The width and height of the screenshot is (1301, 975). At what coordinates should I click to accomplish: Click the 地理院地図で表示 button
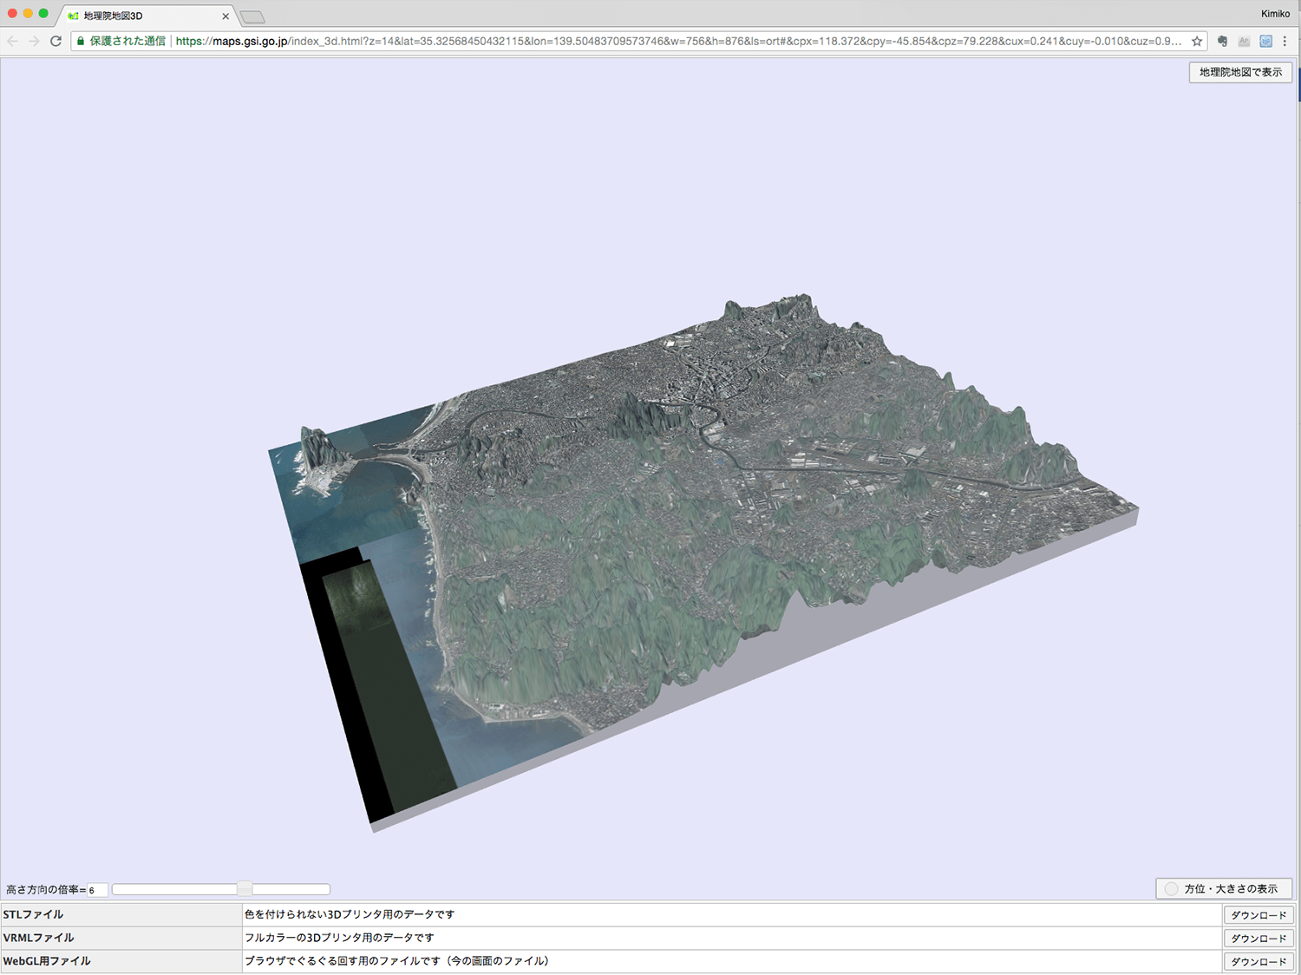click(1240, 72)
